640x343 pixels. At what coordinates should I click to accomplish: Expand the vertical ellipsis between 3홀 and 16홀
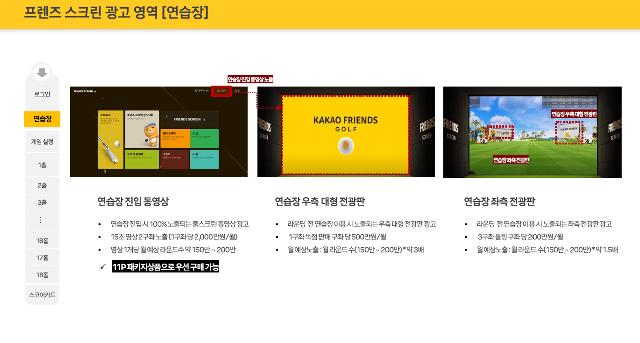pos(41,220)
